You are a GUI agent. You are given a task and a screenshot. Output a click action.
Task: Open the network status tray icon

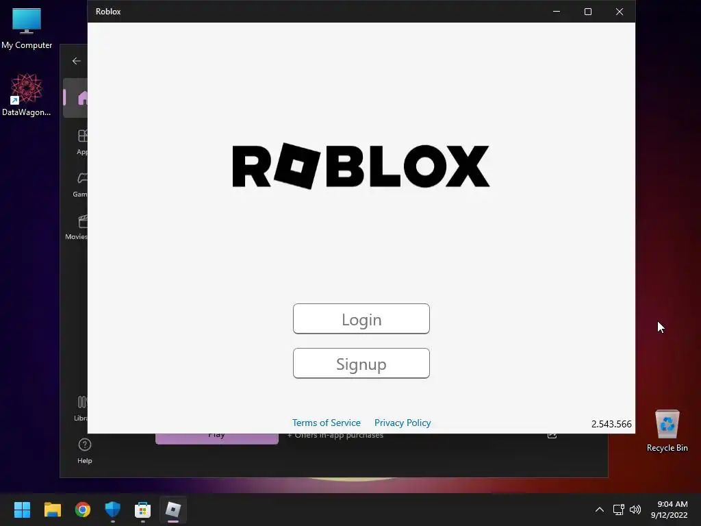point(619,510)
